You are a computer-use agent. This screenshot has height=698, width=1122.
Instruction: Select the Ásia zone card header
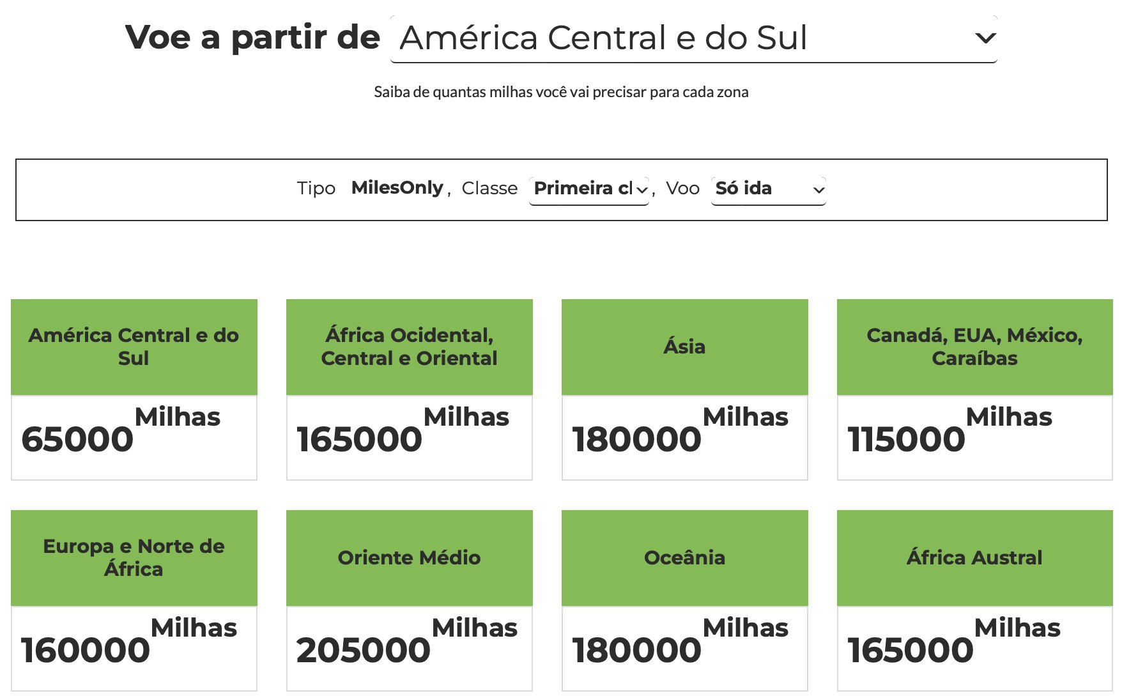(x=685, y=347)
